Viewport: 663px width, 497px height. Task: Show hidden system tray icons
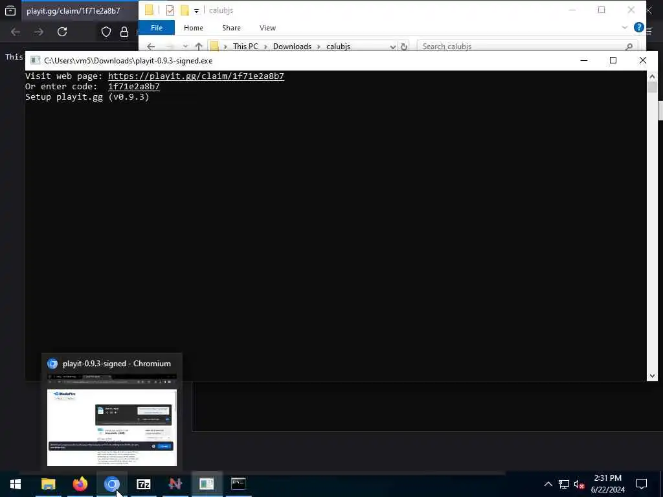tap(548, 484)
